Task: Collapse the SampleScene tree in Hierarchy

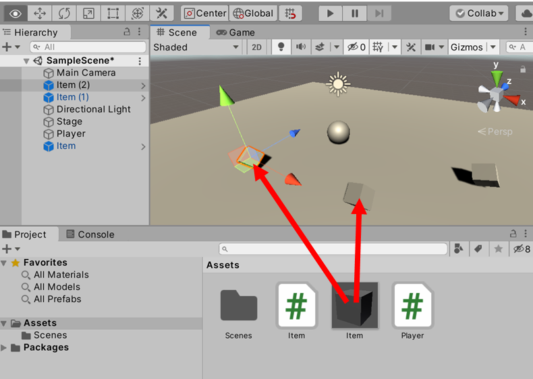Action: (x=26, y=61)
